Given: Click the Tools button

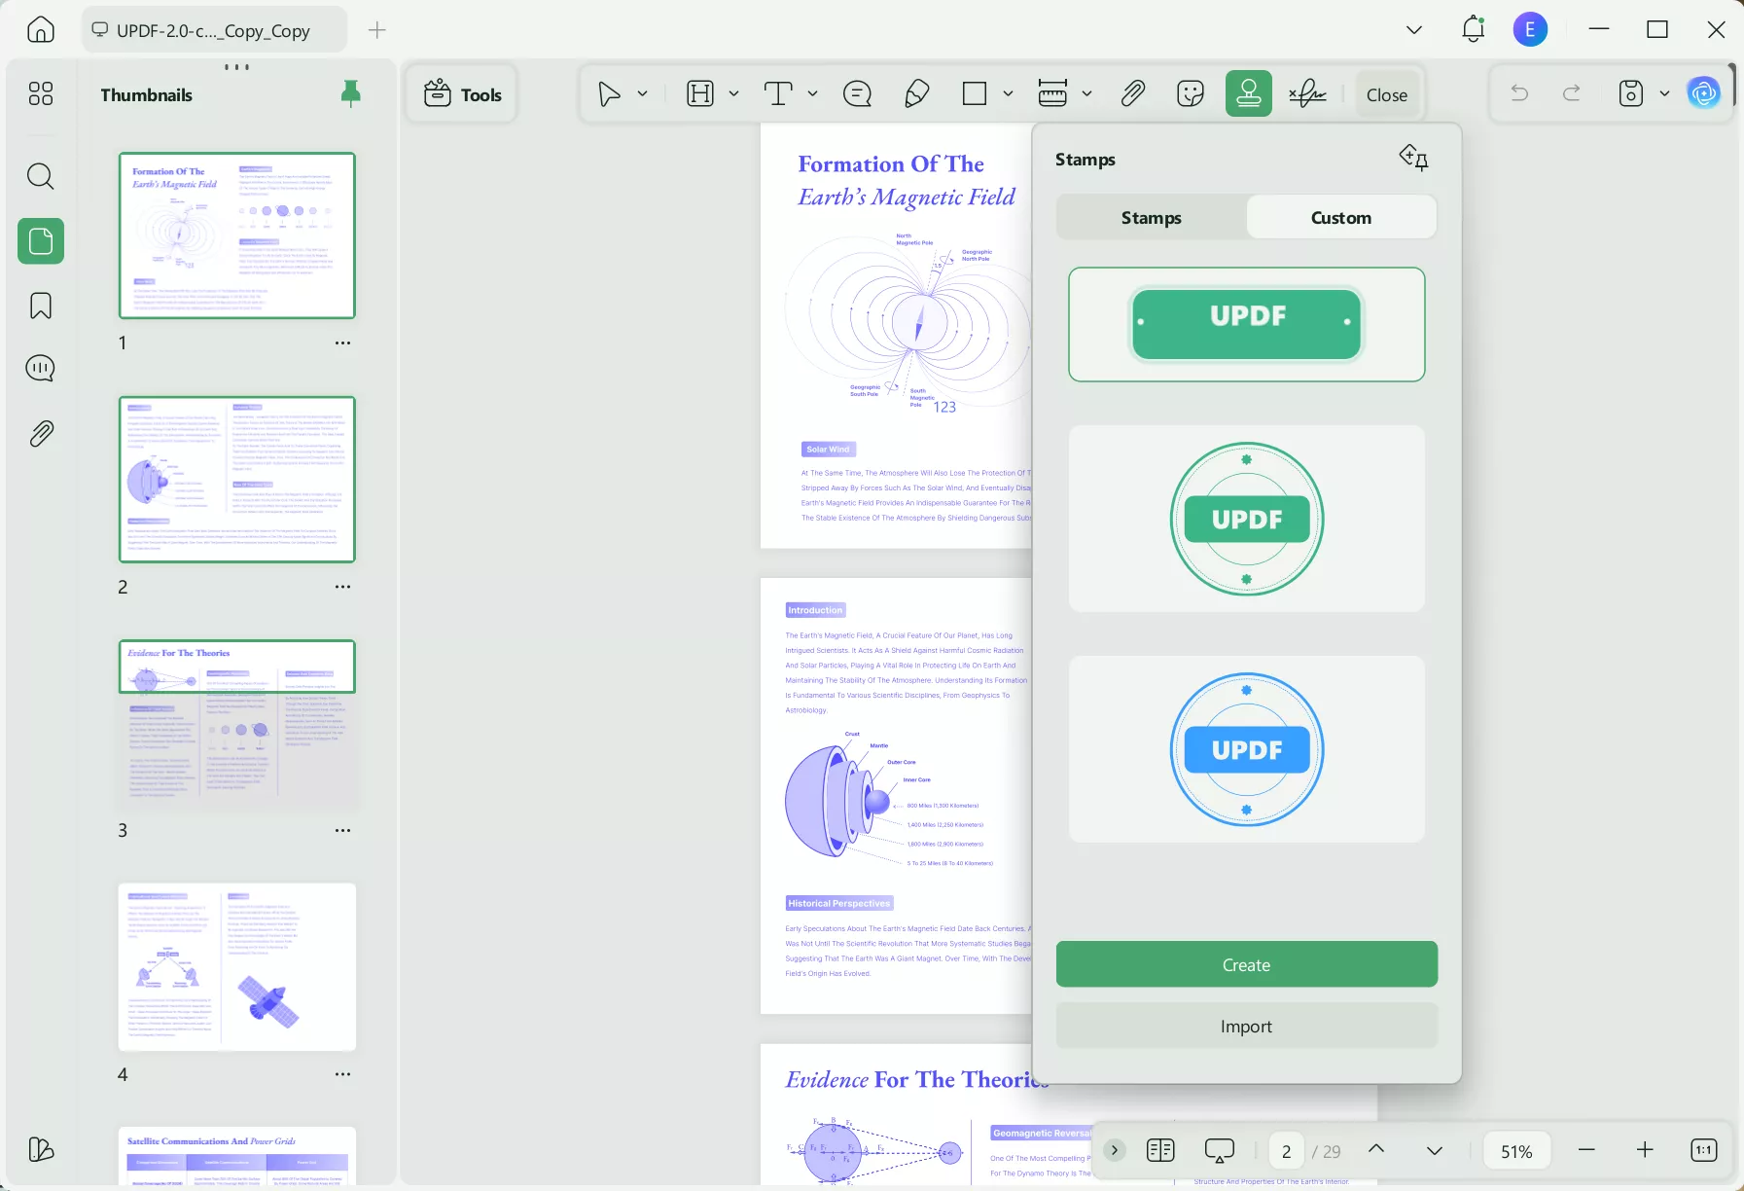Looking at the screenshot, I should (463, 94).
